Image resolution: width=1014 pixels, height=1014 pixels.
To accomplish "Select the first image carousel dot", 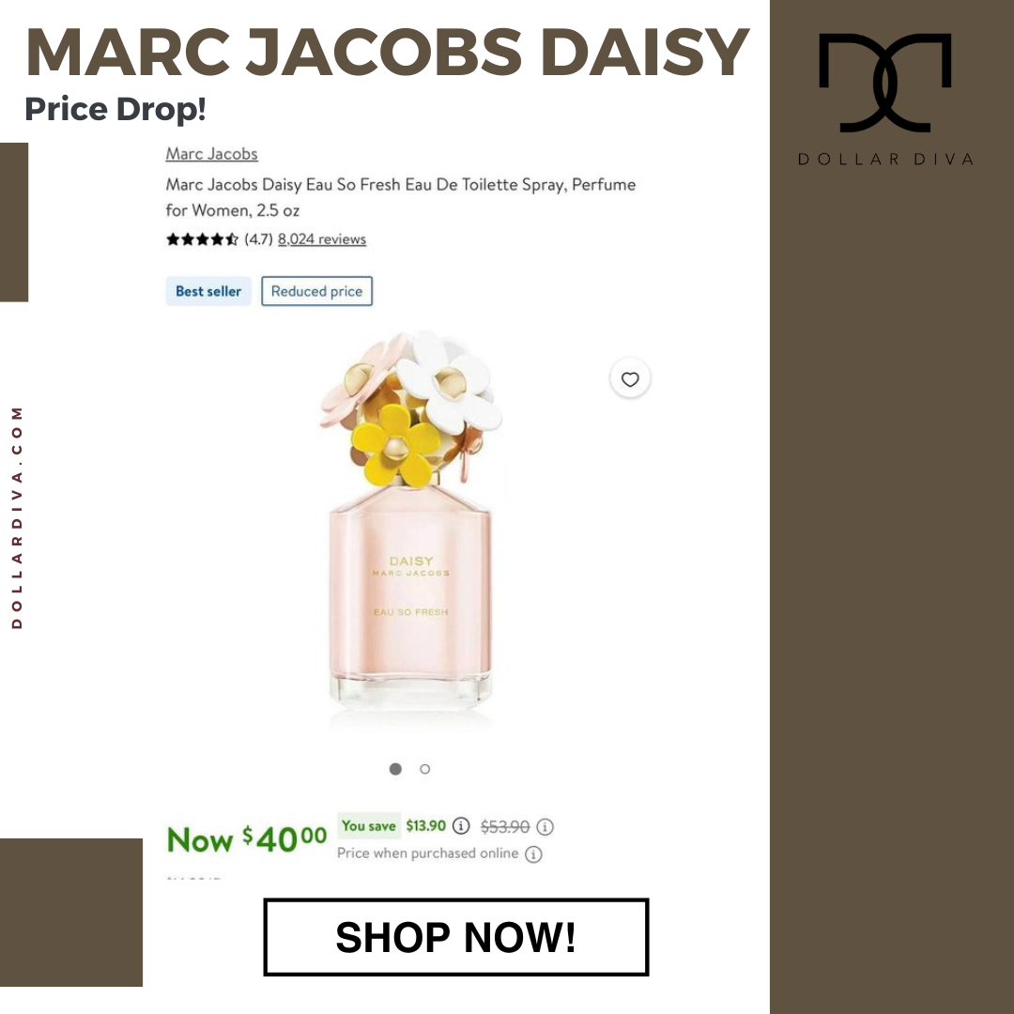I will [x=395, y=769].
